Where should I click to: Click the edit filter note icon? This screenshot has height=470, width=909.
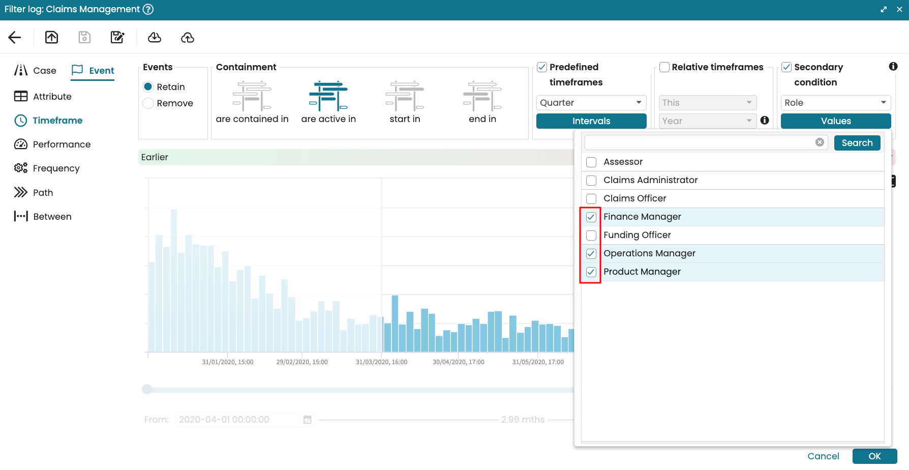tap(117, 37)
